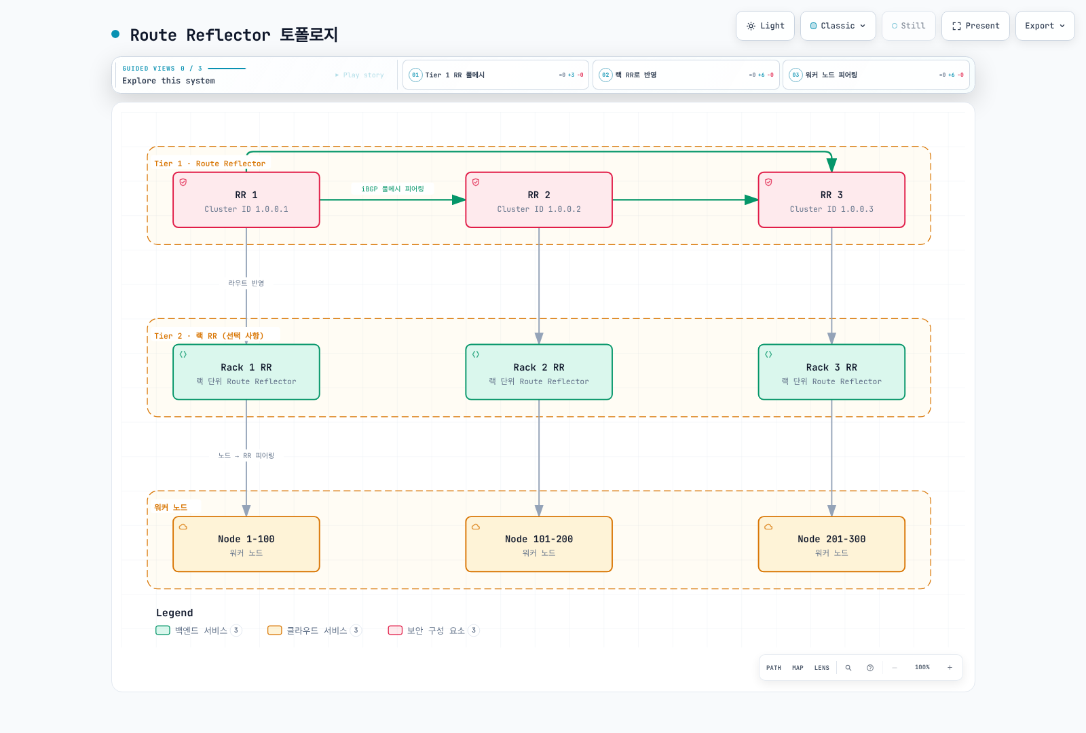Click the zoom out minus button
Viewport: 1086px width, 733px height.
click(895, 668)
